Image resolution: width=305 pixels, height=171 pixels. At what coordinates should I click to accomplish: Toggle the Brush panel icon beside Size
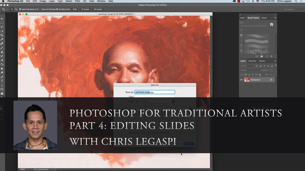click(x=272, y=24)
